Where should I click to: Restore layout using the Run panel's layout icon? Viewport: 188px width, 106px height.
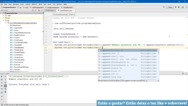2,92
